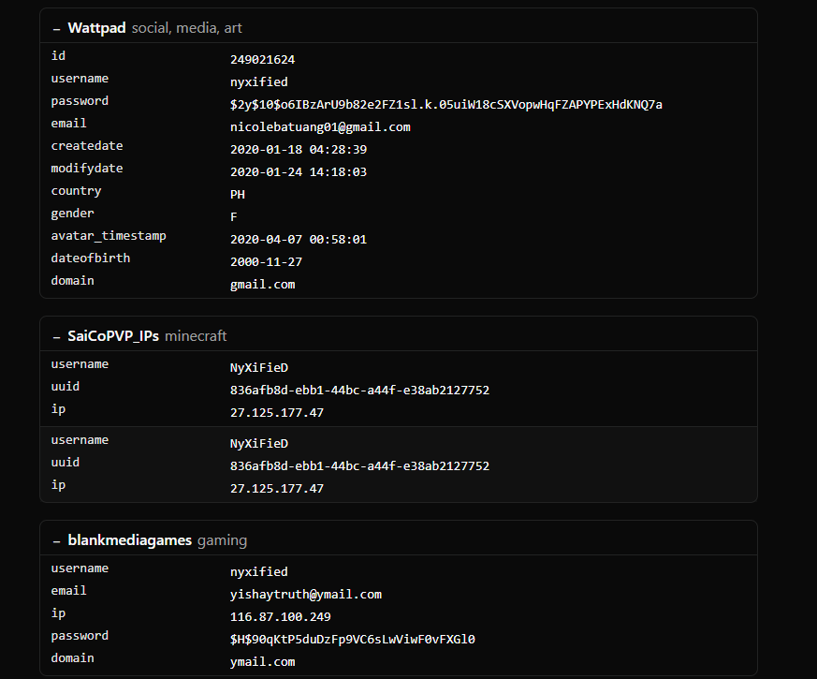Select the gender value F

tap(233, 217)
